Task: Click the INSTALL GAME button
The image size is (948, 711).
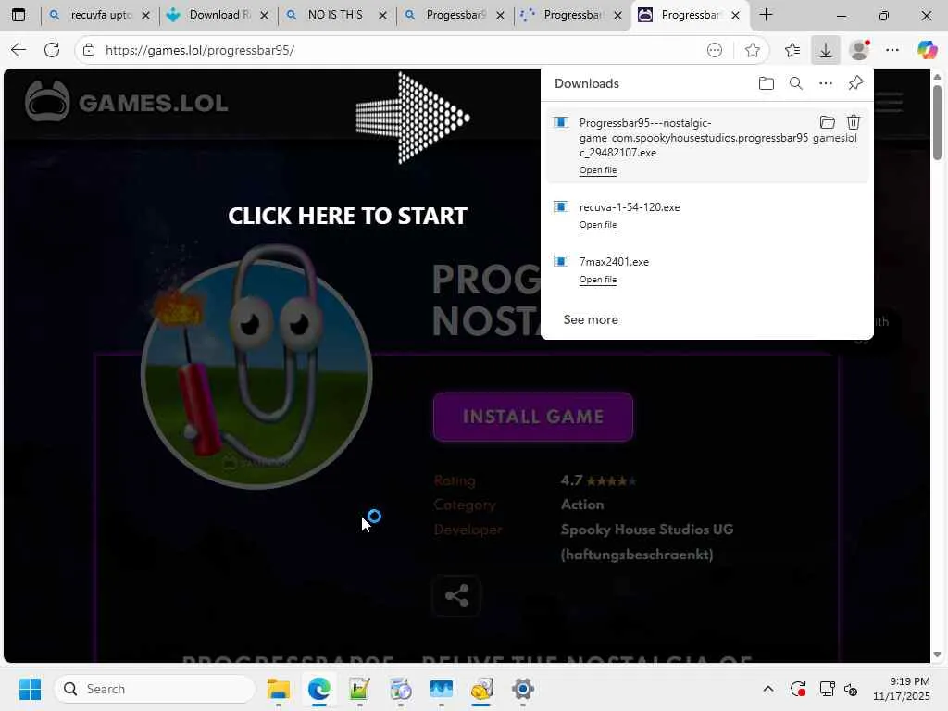Action: click(x=532, y=417)
